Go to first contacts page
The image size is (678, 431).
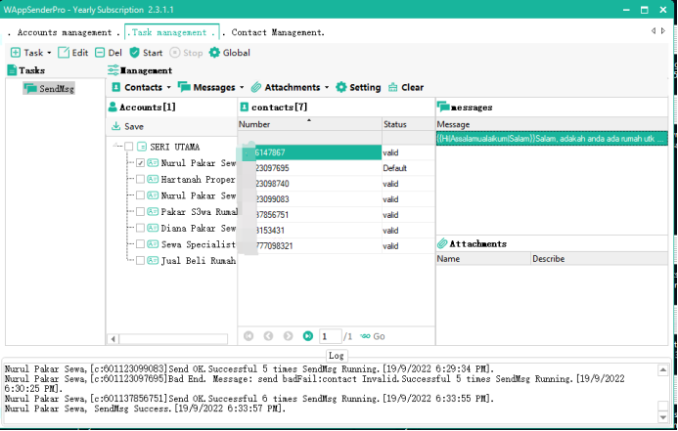coord(249,336)
